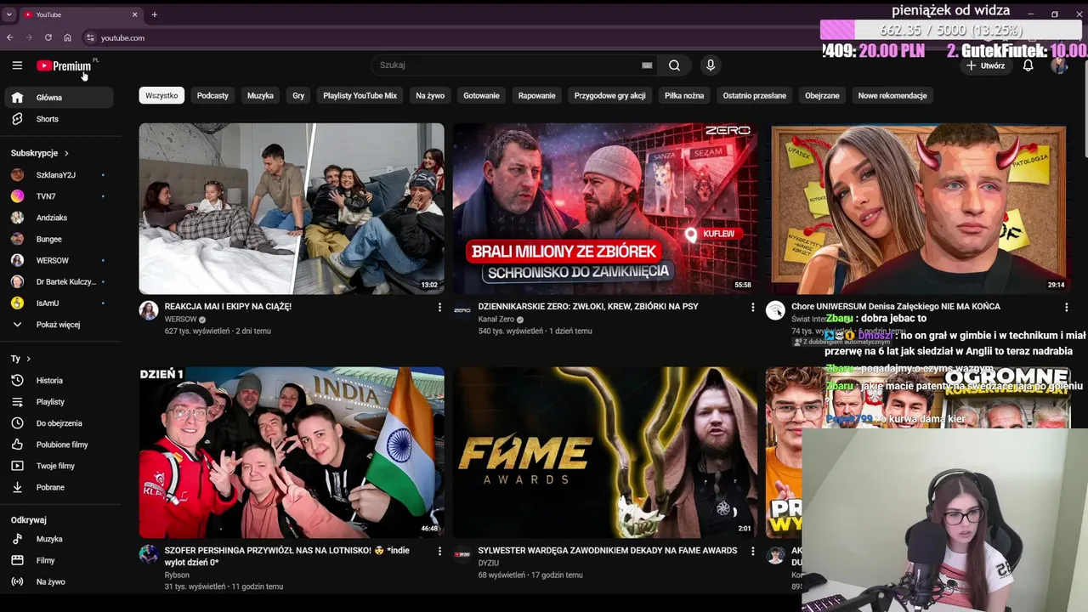The height and width of the screenshot is (612, 1088).
Task: Select the Muzyka filter chip
Action: pyautogui.click(x=260, y=95)
